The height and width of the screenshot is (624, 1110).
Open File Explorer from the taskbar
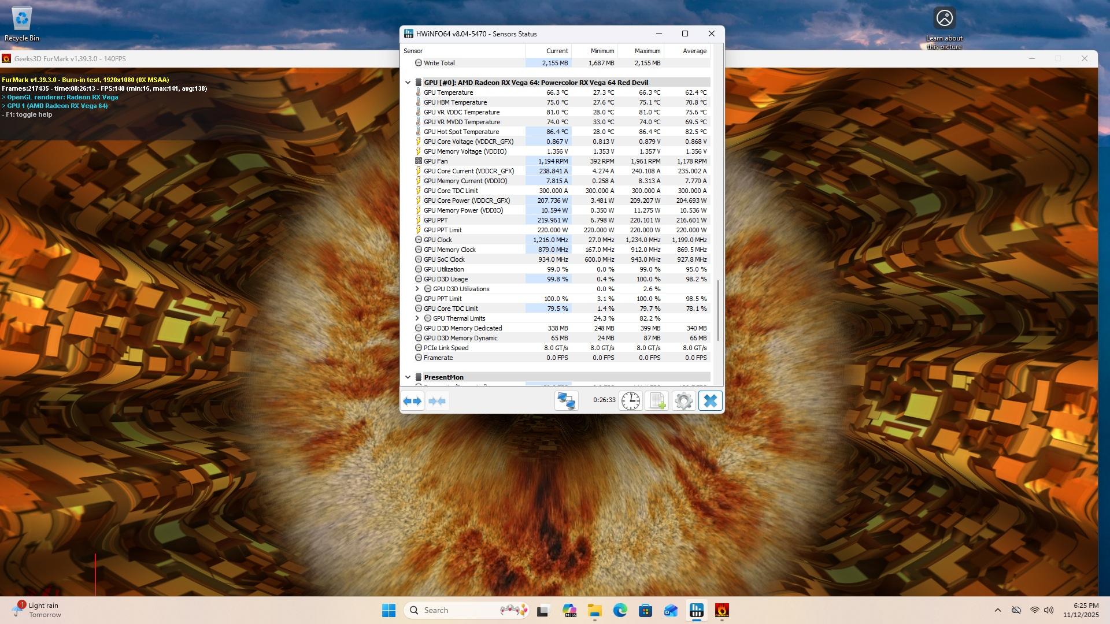(x=595, y=610)
